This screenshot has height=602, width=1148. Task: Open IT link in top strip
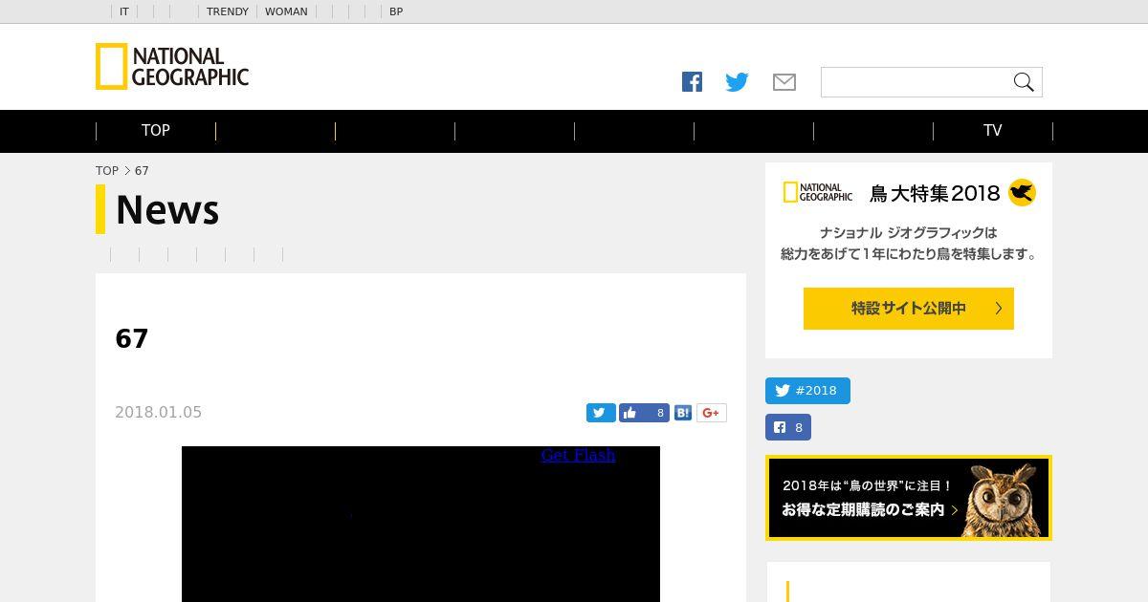click(124, 11)
